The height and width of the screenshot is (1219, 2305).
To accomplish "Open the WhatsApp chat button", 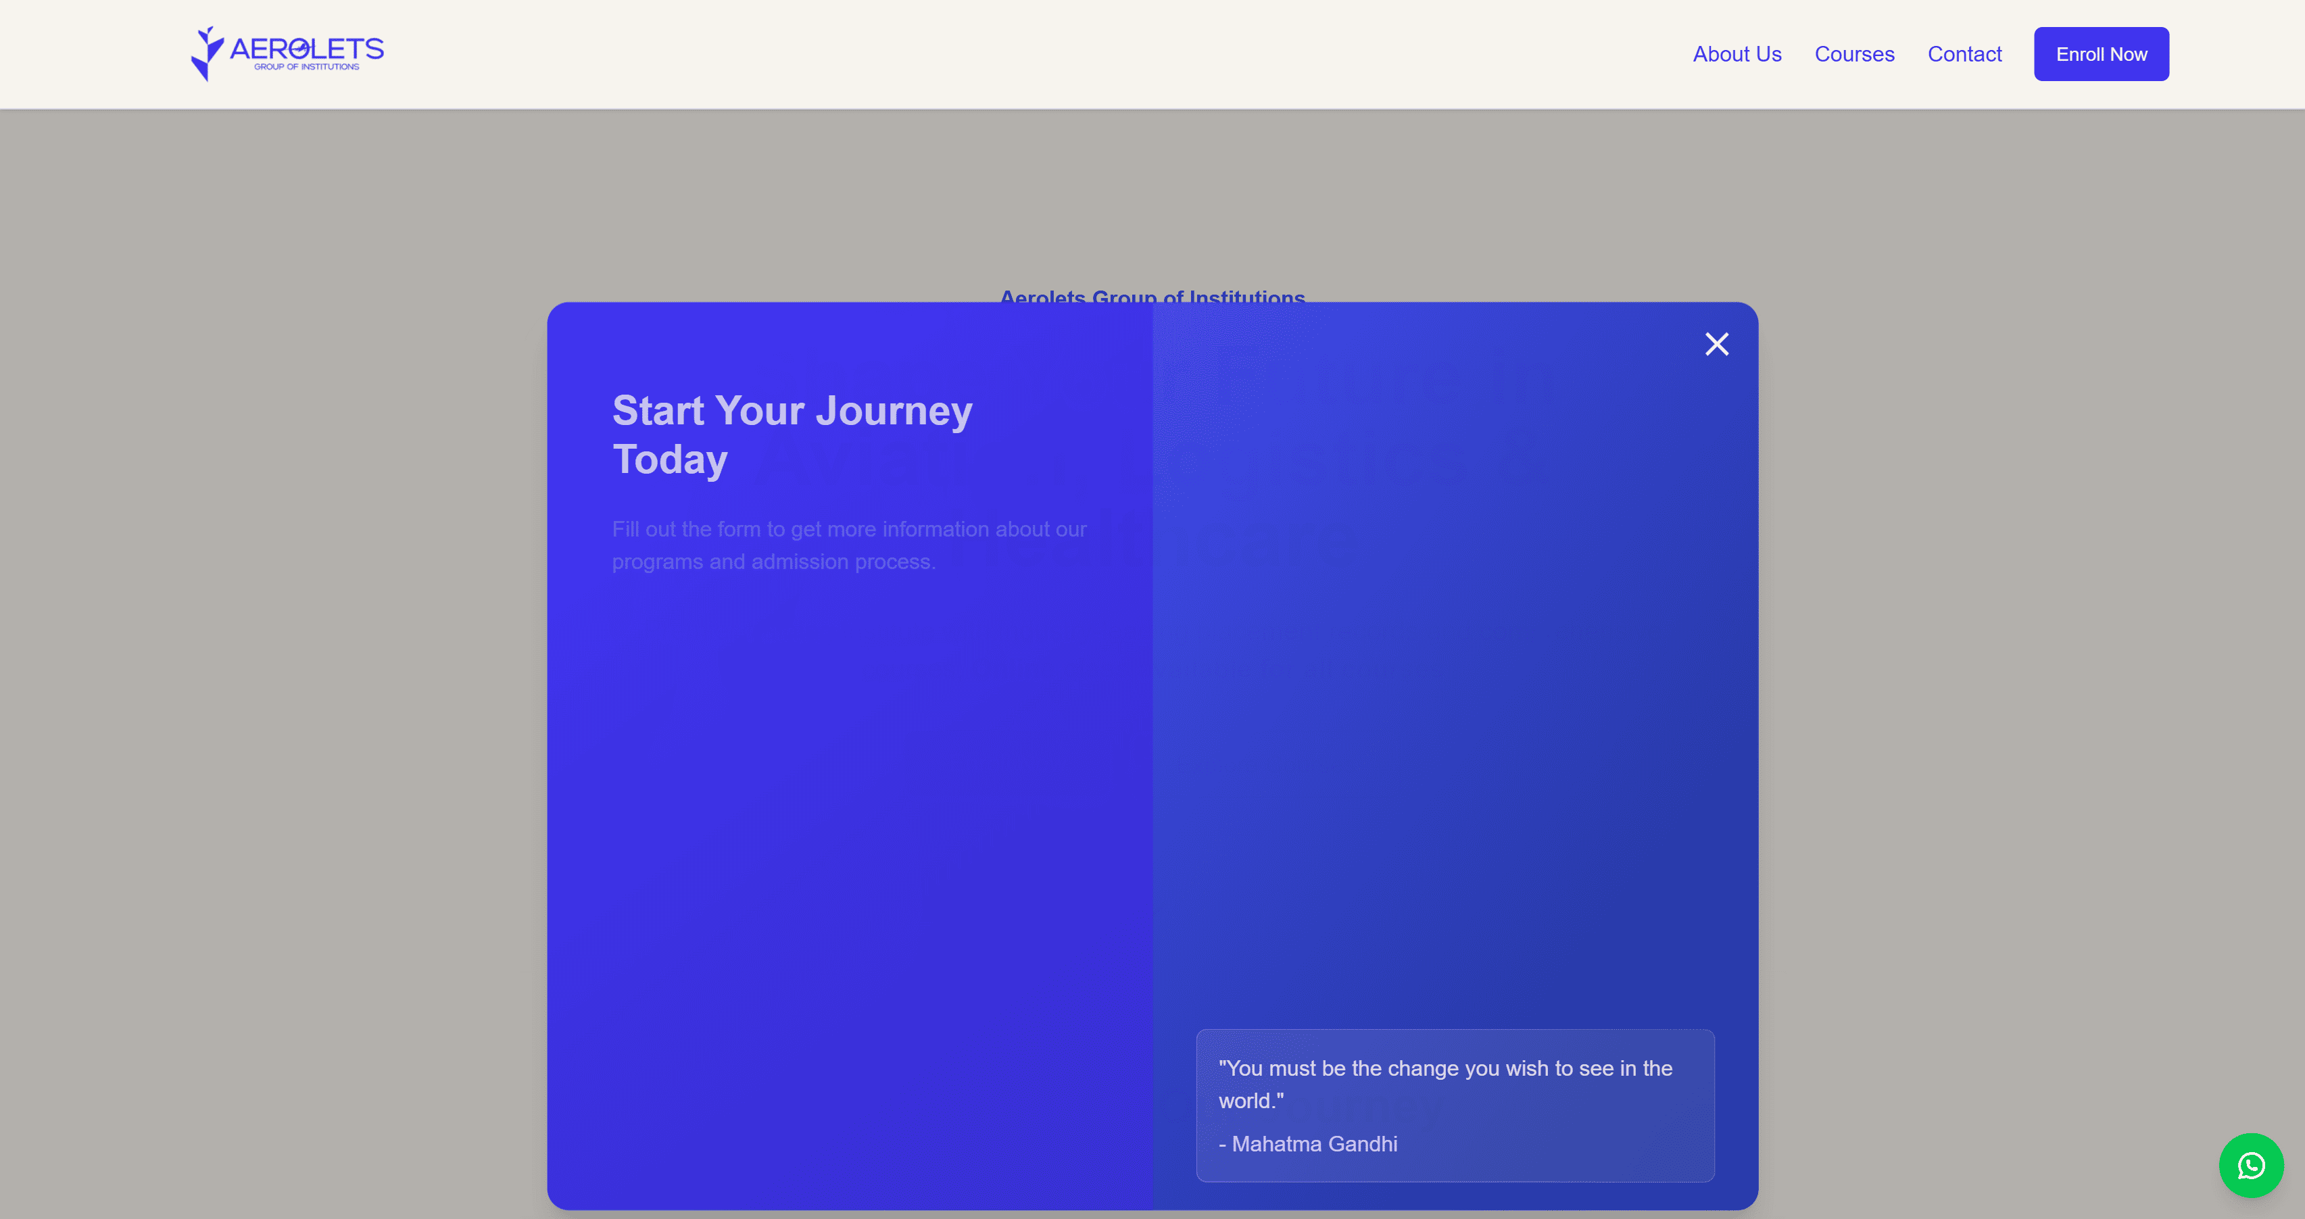I will coord(2250,1166).
